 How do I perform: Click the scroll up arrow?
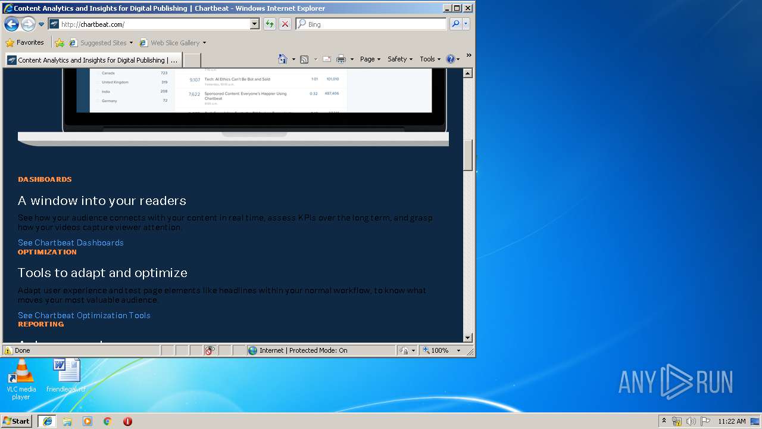click(468, 73)
